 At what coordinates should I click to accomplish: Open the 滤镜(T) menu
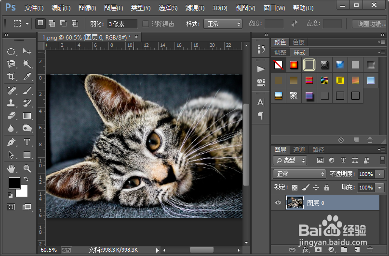195,8
